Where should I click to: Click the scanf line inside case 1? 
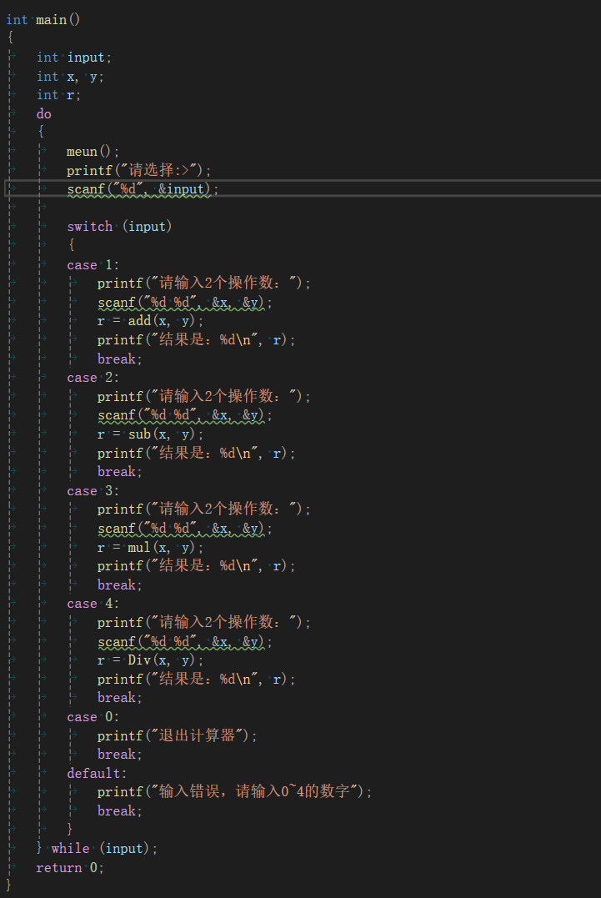click(184, 302)
